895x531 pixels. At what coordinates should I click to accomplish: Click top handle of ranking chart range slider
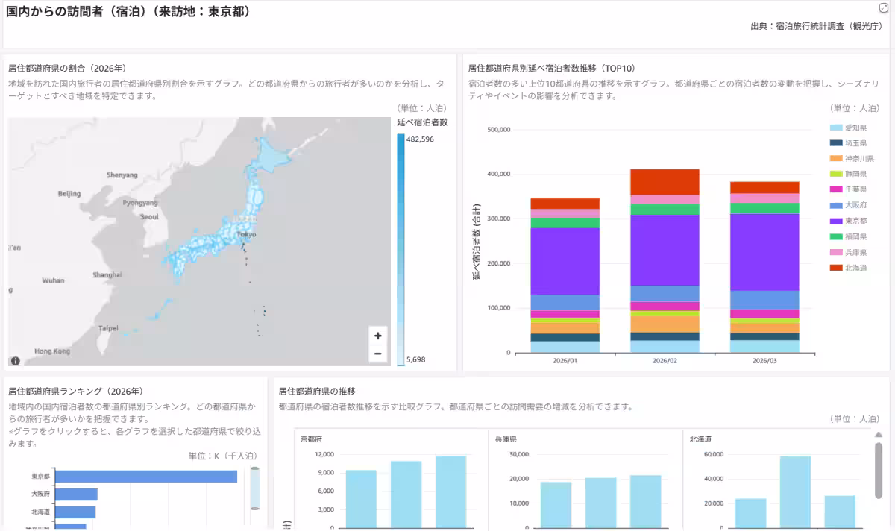coord(255,469)
